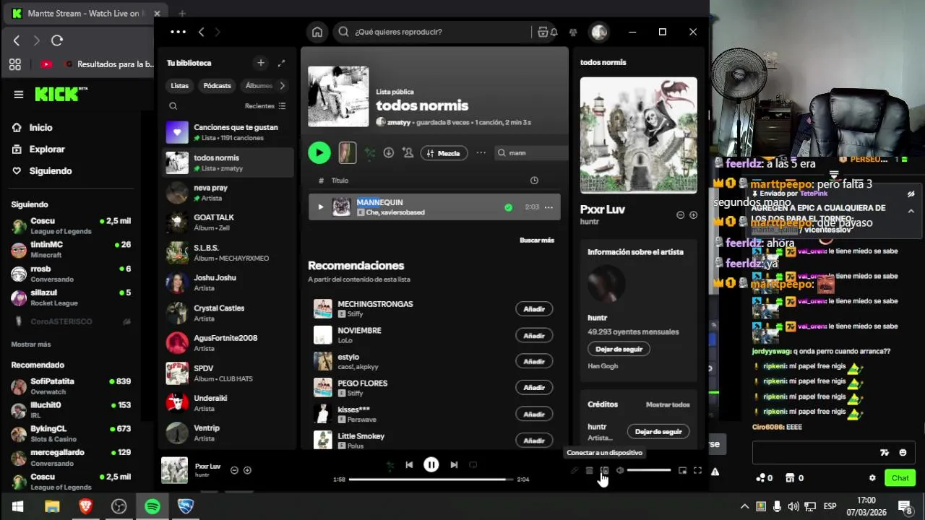Toggle player bar smart shuffle

[x=390, y=465]
